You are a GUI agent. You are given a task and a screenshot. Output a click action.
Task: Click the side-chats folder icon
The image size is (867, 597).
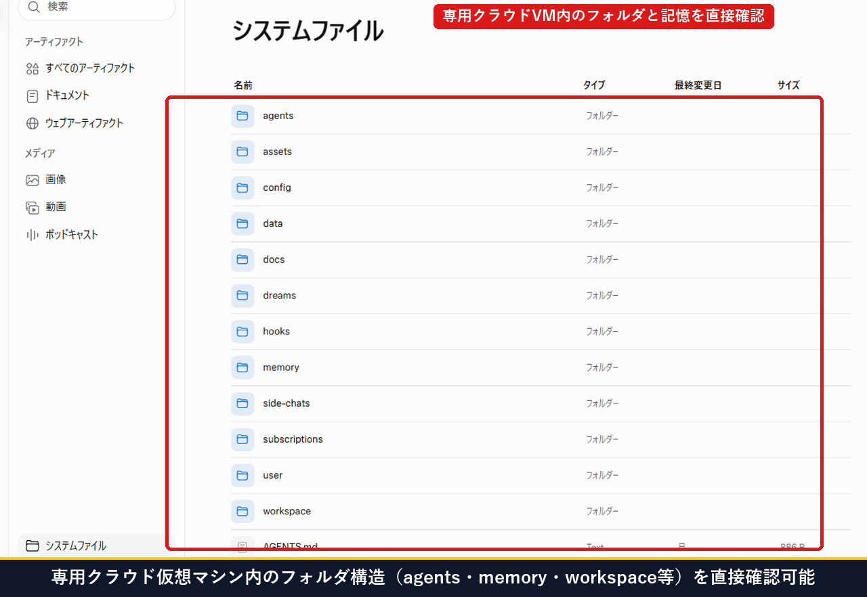pyautogui.click(x=242, y=403)
